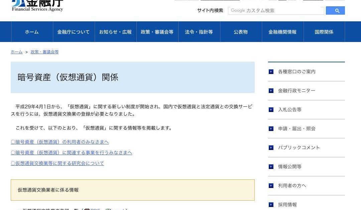Focus the Google カスタム検索 search field

[x=276, y=11]
